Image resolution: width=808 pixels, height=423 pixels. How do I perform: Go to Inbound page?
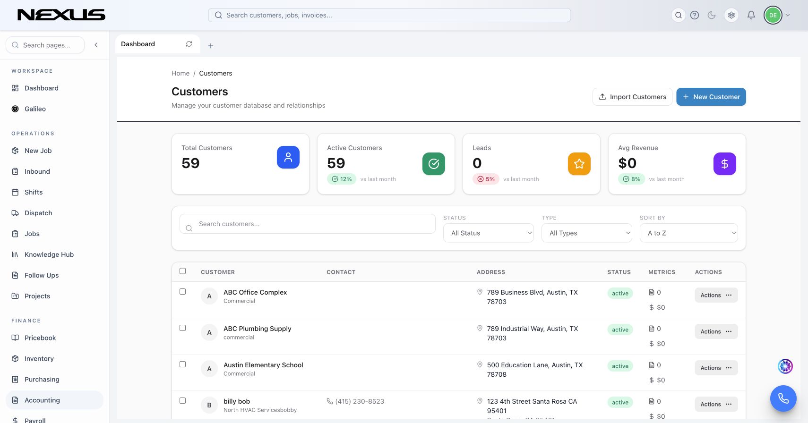[54, 171]
